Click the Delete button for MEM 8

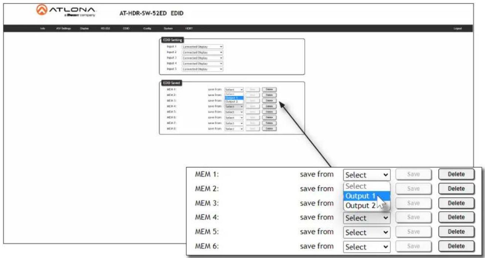pyautogui.click(x=269, y=129)
